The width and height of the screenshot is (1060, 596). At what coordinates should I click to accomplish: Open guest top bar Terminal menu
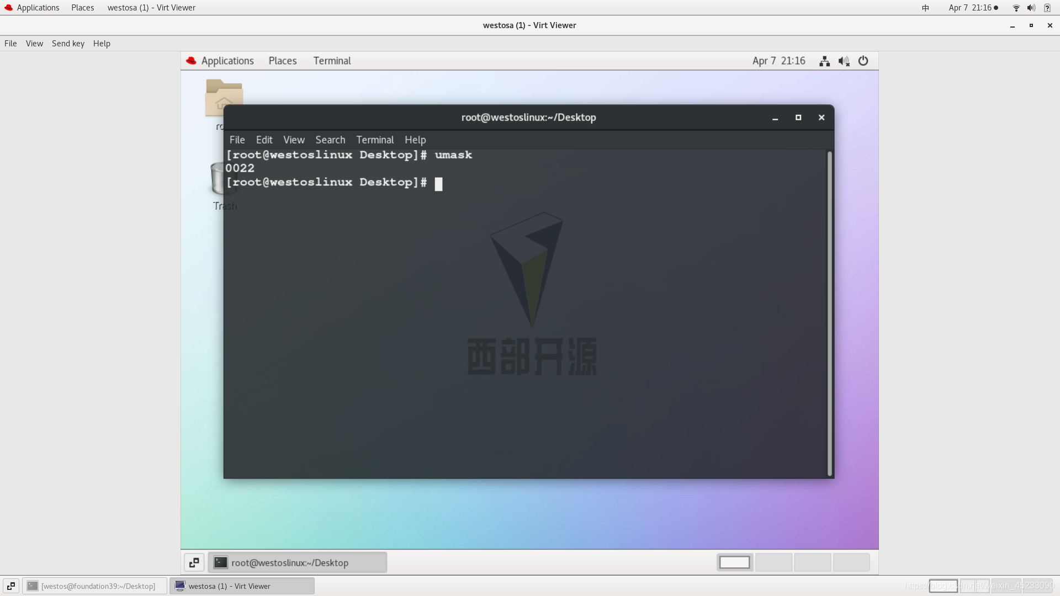pyautogui.click(x=332, y=61)
